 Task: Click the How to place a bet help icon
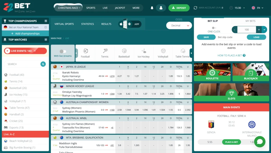(x=244, y=55)
